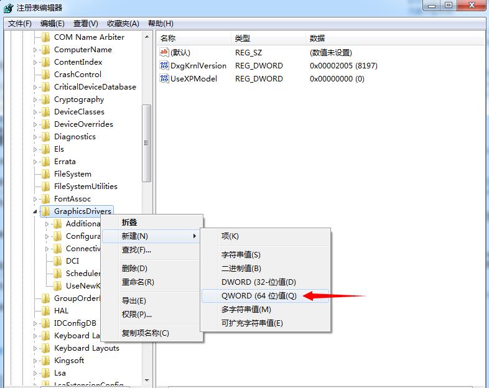The width and height of the screenshot is (489, 388).
Task: Select DWORD (32-位)值 in submenu
Action: point(259,282)
